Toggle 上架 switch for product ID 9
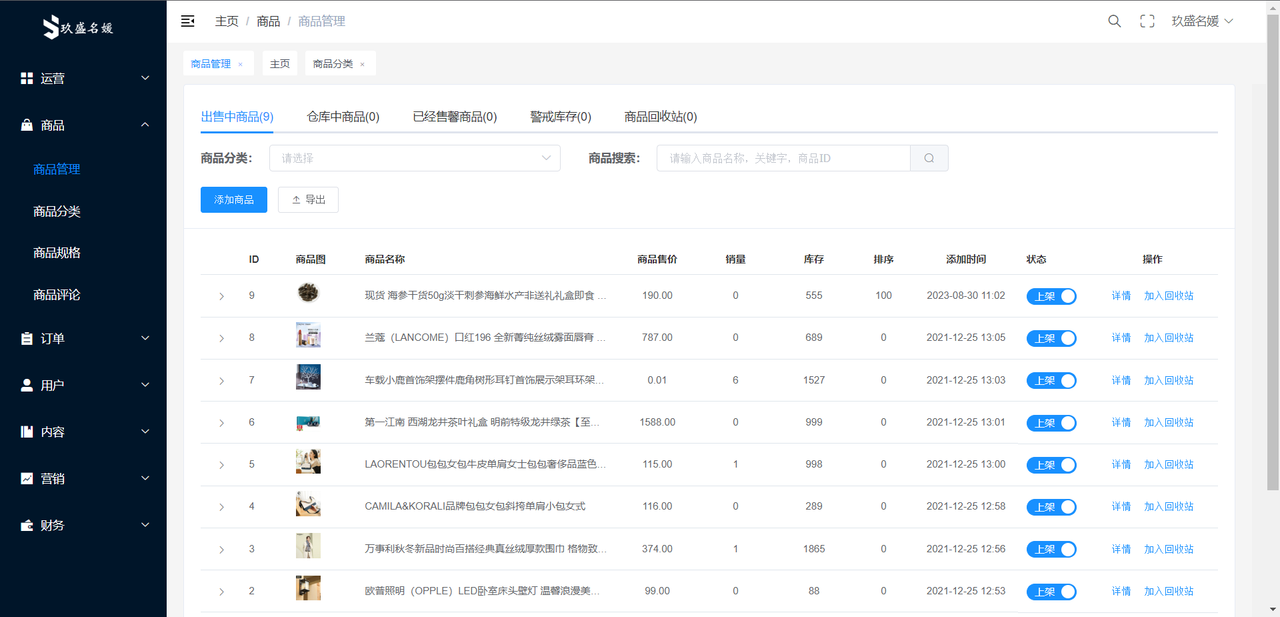The width and height of the screenshot is (1280, 617). (1051, 296)
